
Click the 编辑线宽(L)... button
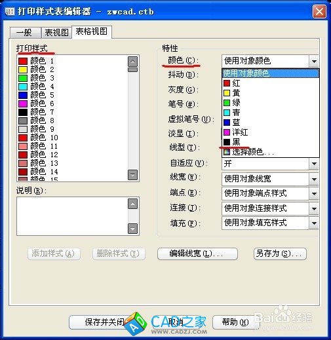point(197,254)
